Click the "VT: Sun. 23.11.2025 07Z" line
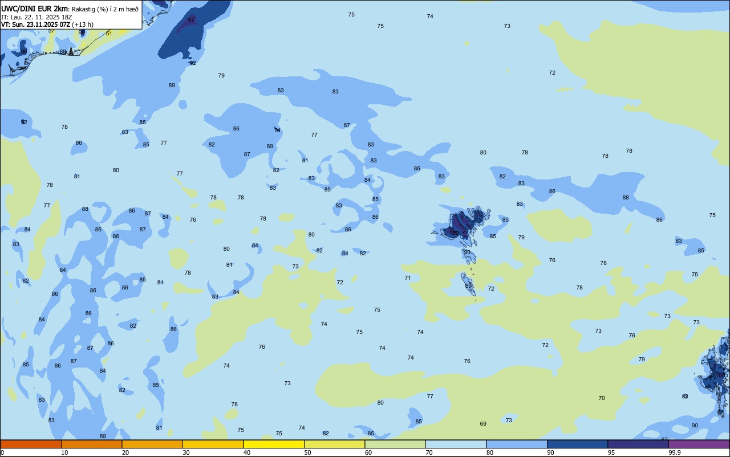 36,25
